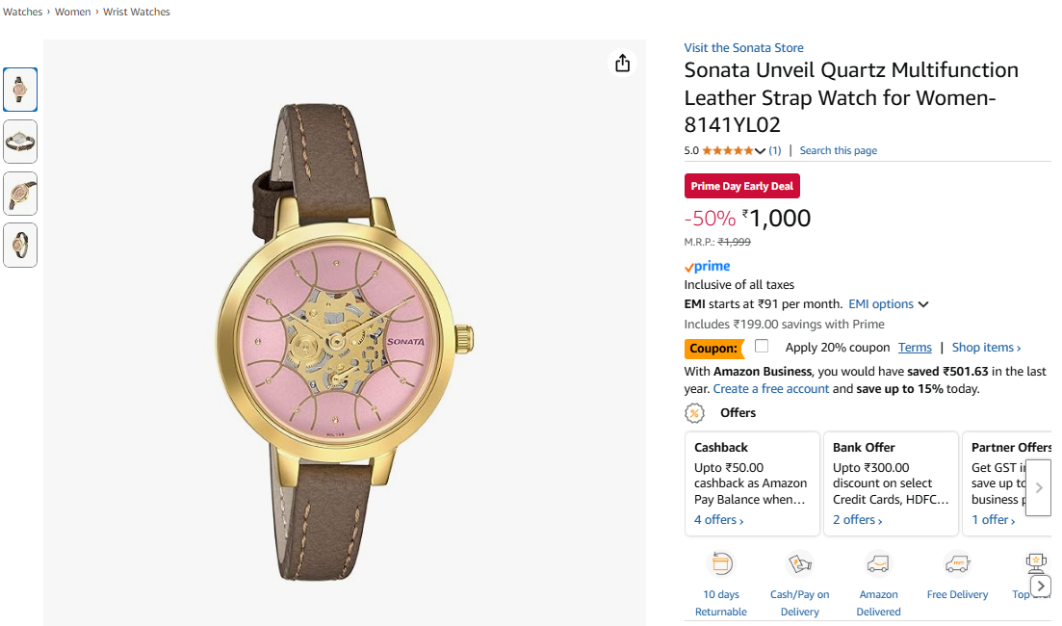1062x626 pixels.
Task: Click the share icon above the watch image
Action: tap(623, 63)
